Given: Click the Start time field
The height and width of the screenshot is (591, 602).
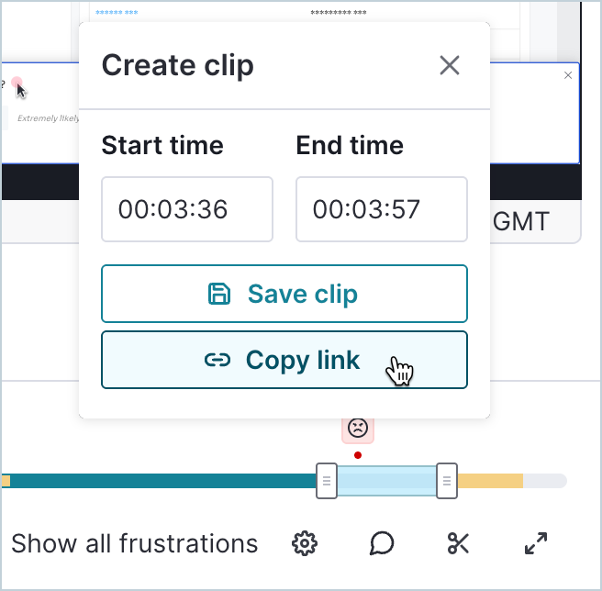Looking at the screenshot, I should [187, 209].
